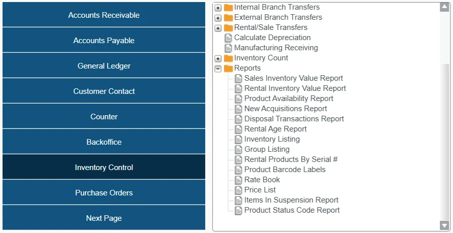Open the Accounts Receivable menu
This screenshot has width=453, height=233.
coord(104,15)
